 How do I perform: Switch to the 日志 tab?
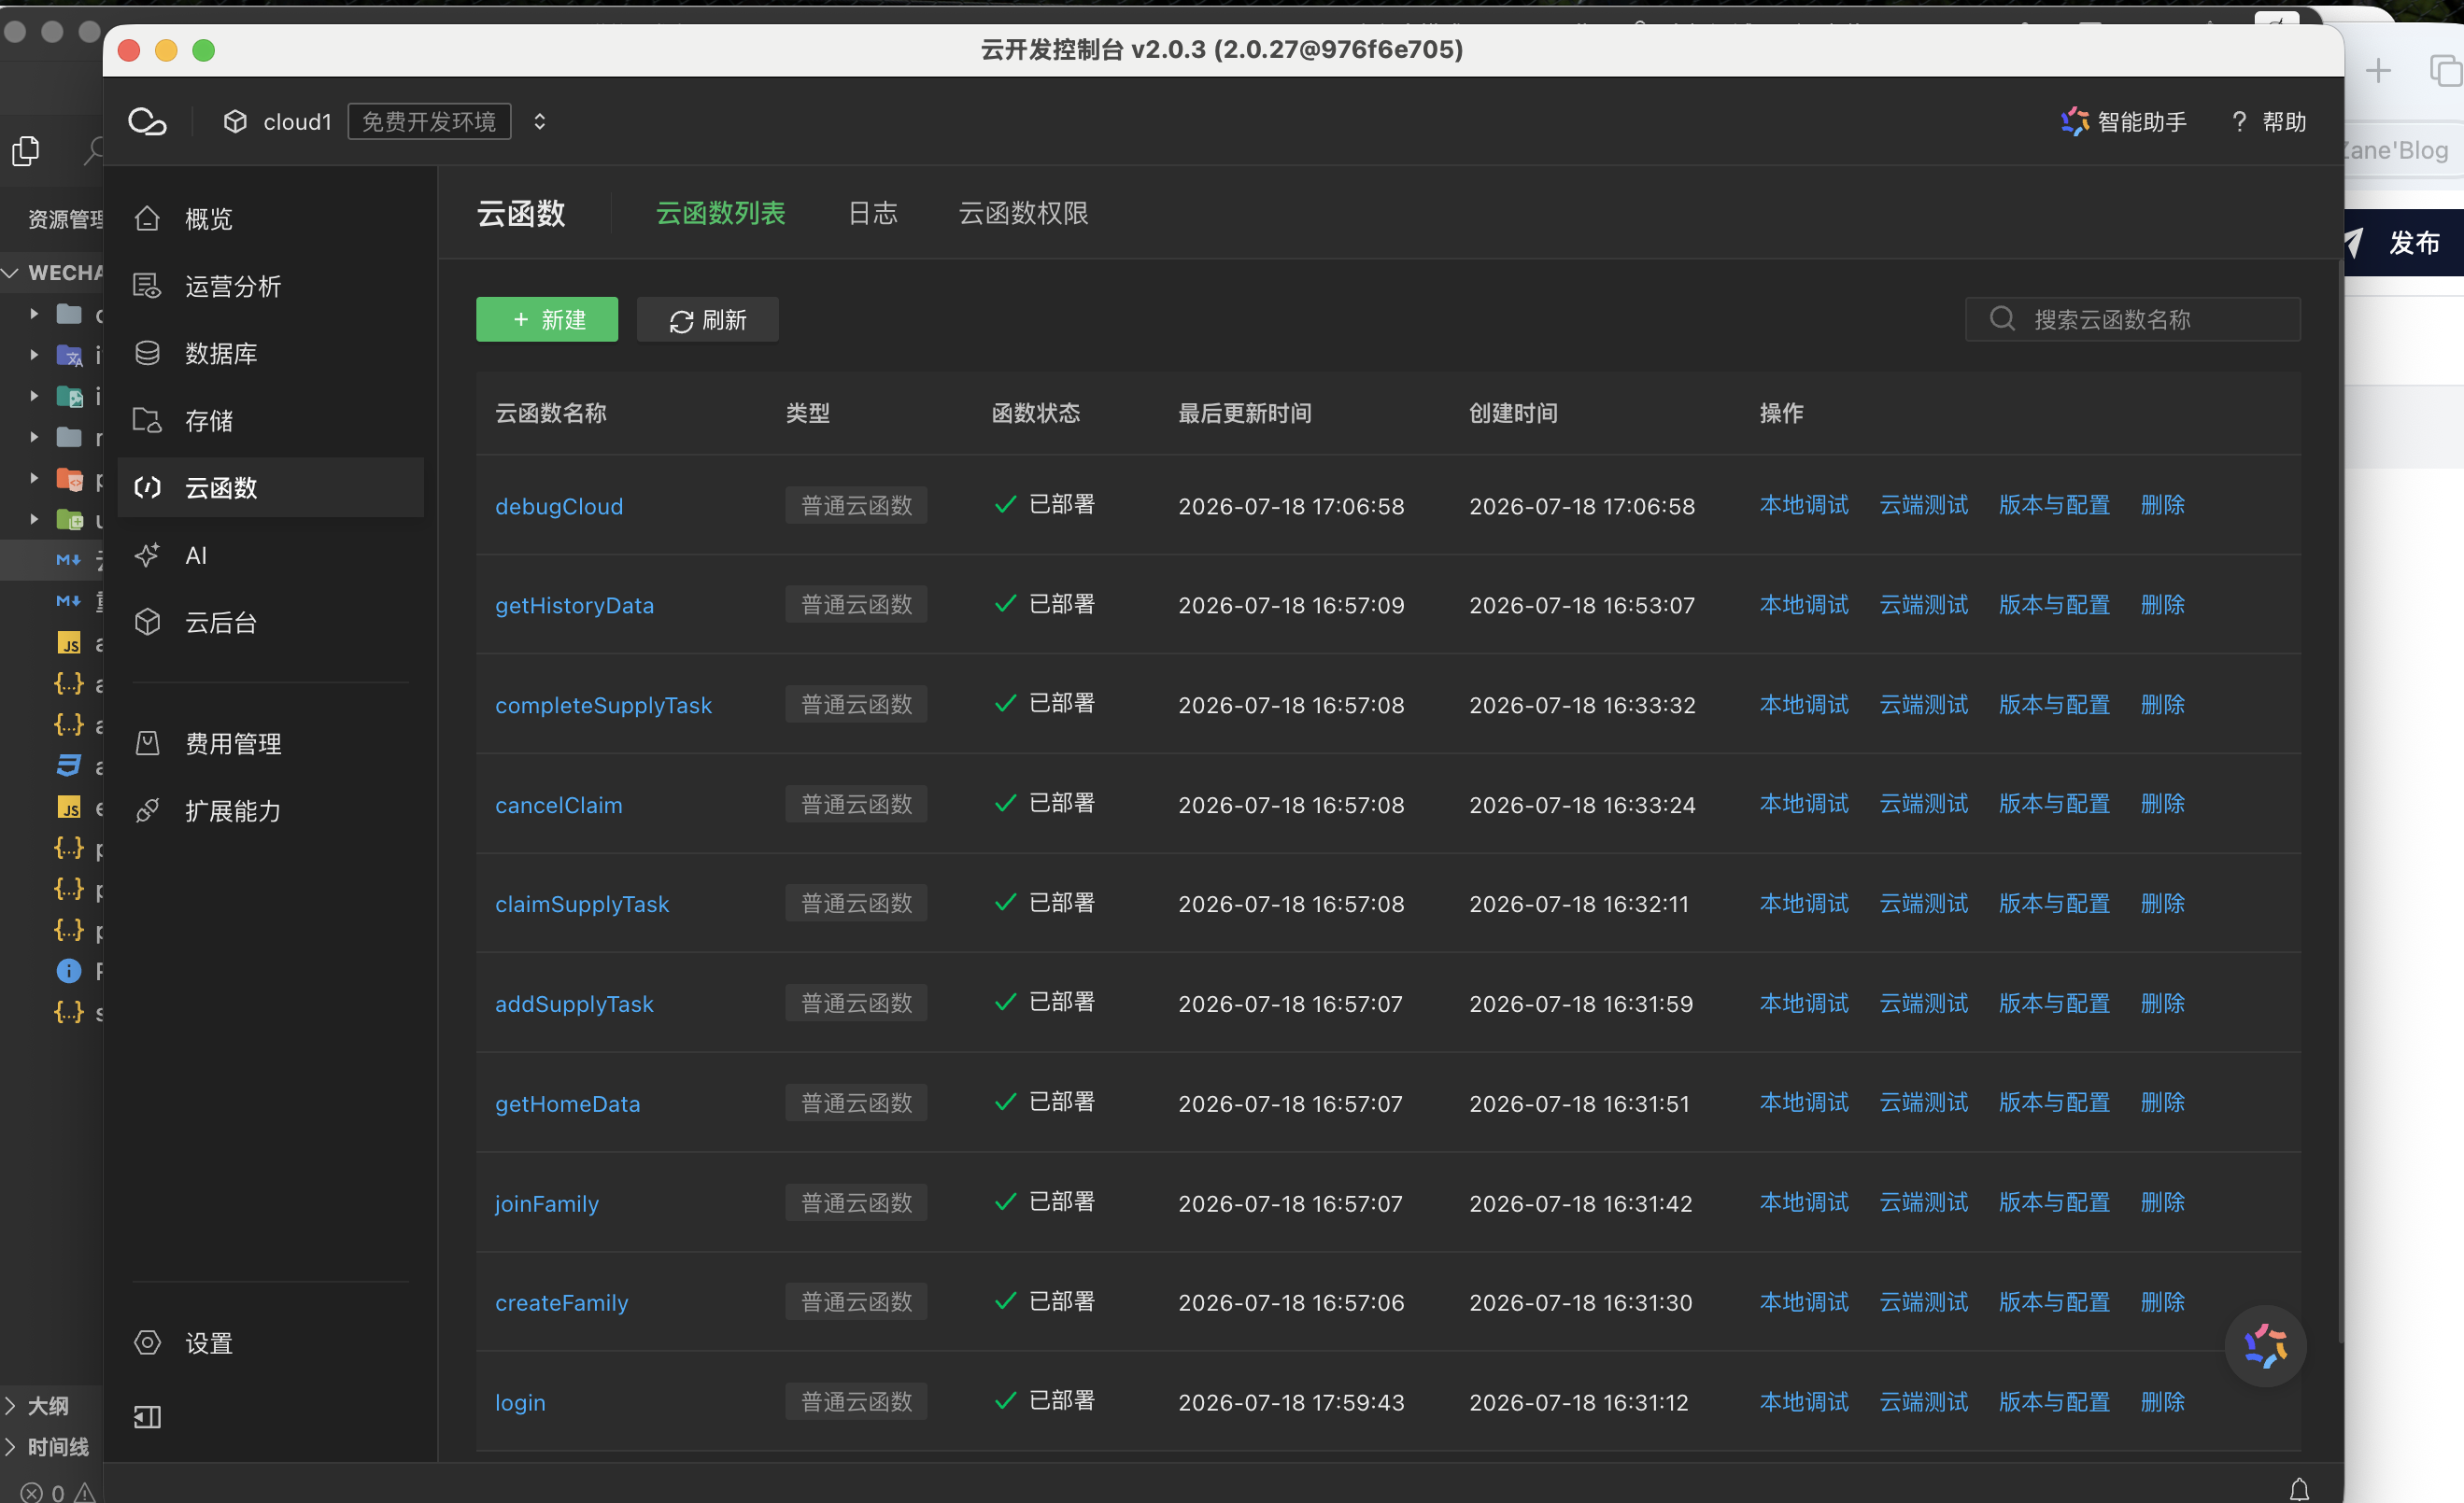873,213
